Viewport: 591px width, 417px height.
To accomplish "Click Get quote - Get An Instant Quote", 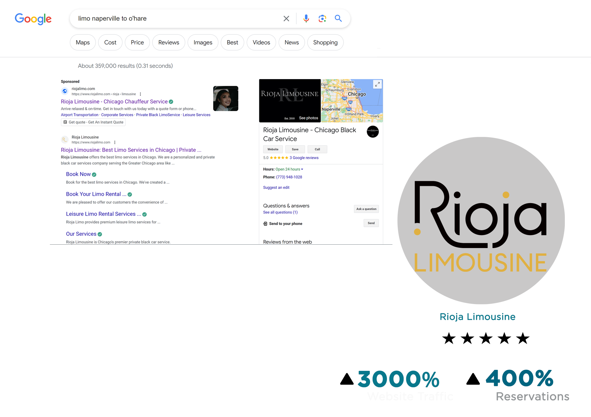I will tap(93, 122).
